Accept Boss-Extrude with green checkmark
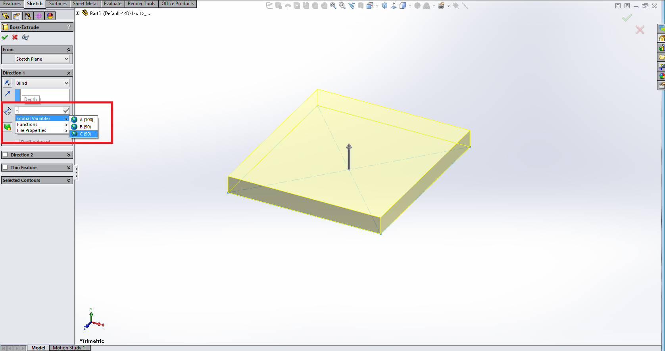The width and height of the screenshot is (665, 351). [5, 37]
